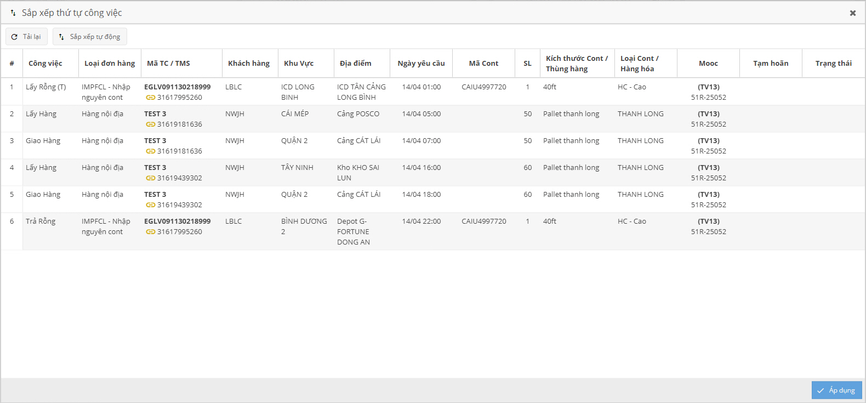Viewport: 866px width, 403px height.
Task: Click the Tạm hoãn column header
Action: (771, 64)
